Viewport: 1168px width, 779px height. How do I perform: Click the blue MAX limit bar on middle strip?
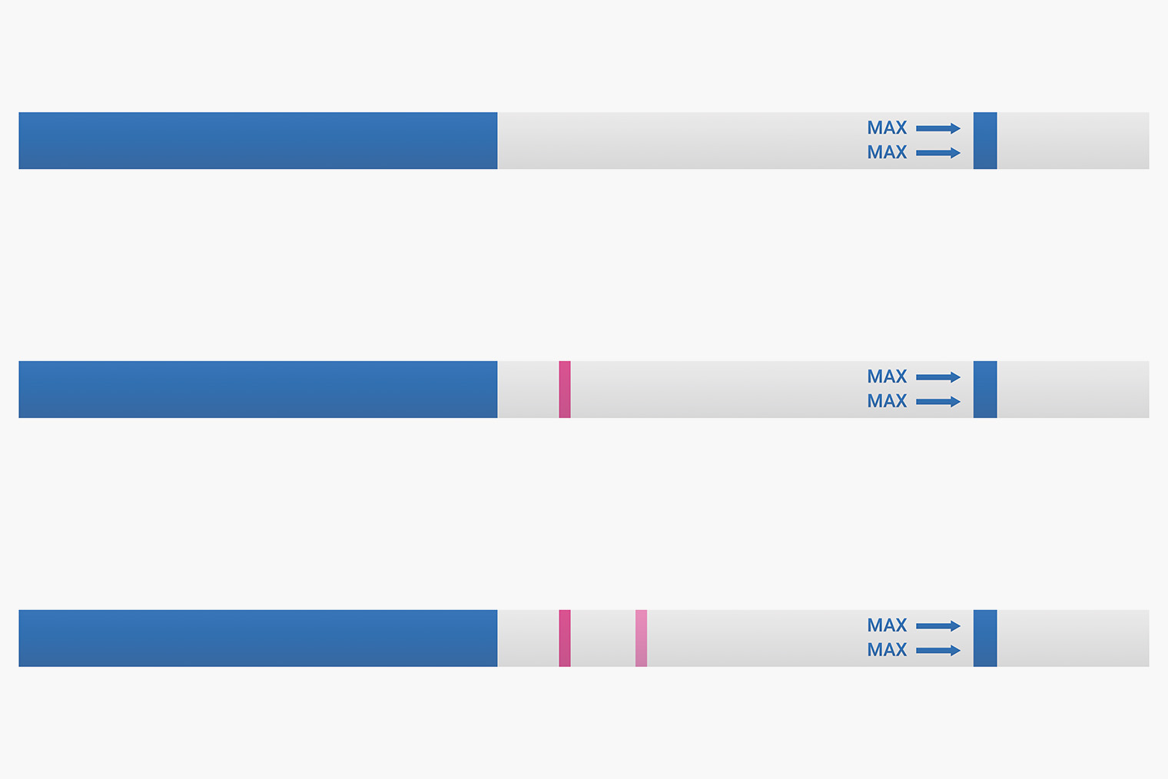pyautogui.click(x=985, y=389)
